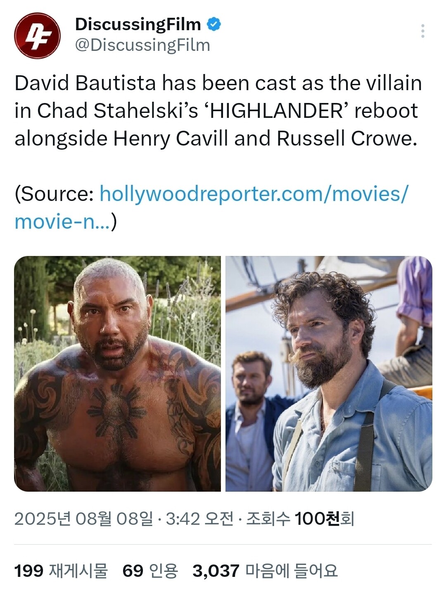Show the 199 재게시물 reposts list
The image size is (446, 593).
[x=61, y=571]
